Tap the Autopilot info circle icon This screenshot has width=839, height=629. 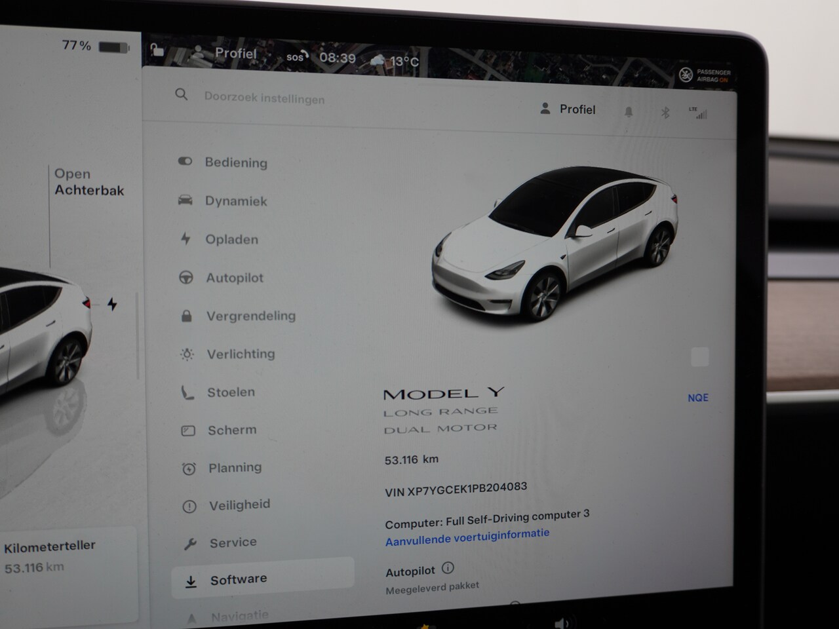coord(448,568)
